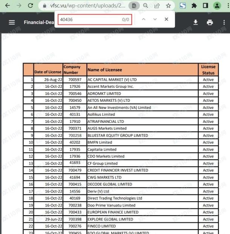The height and width of the screenshot is (234, 230).
Task: Click the find box containing 40436
Action: 95,19
